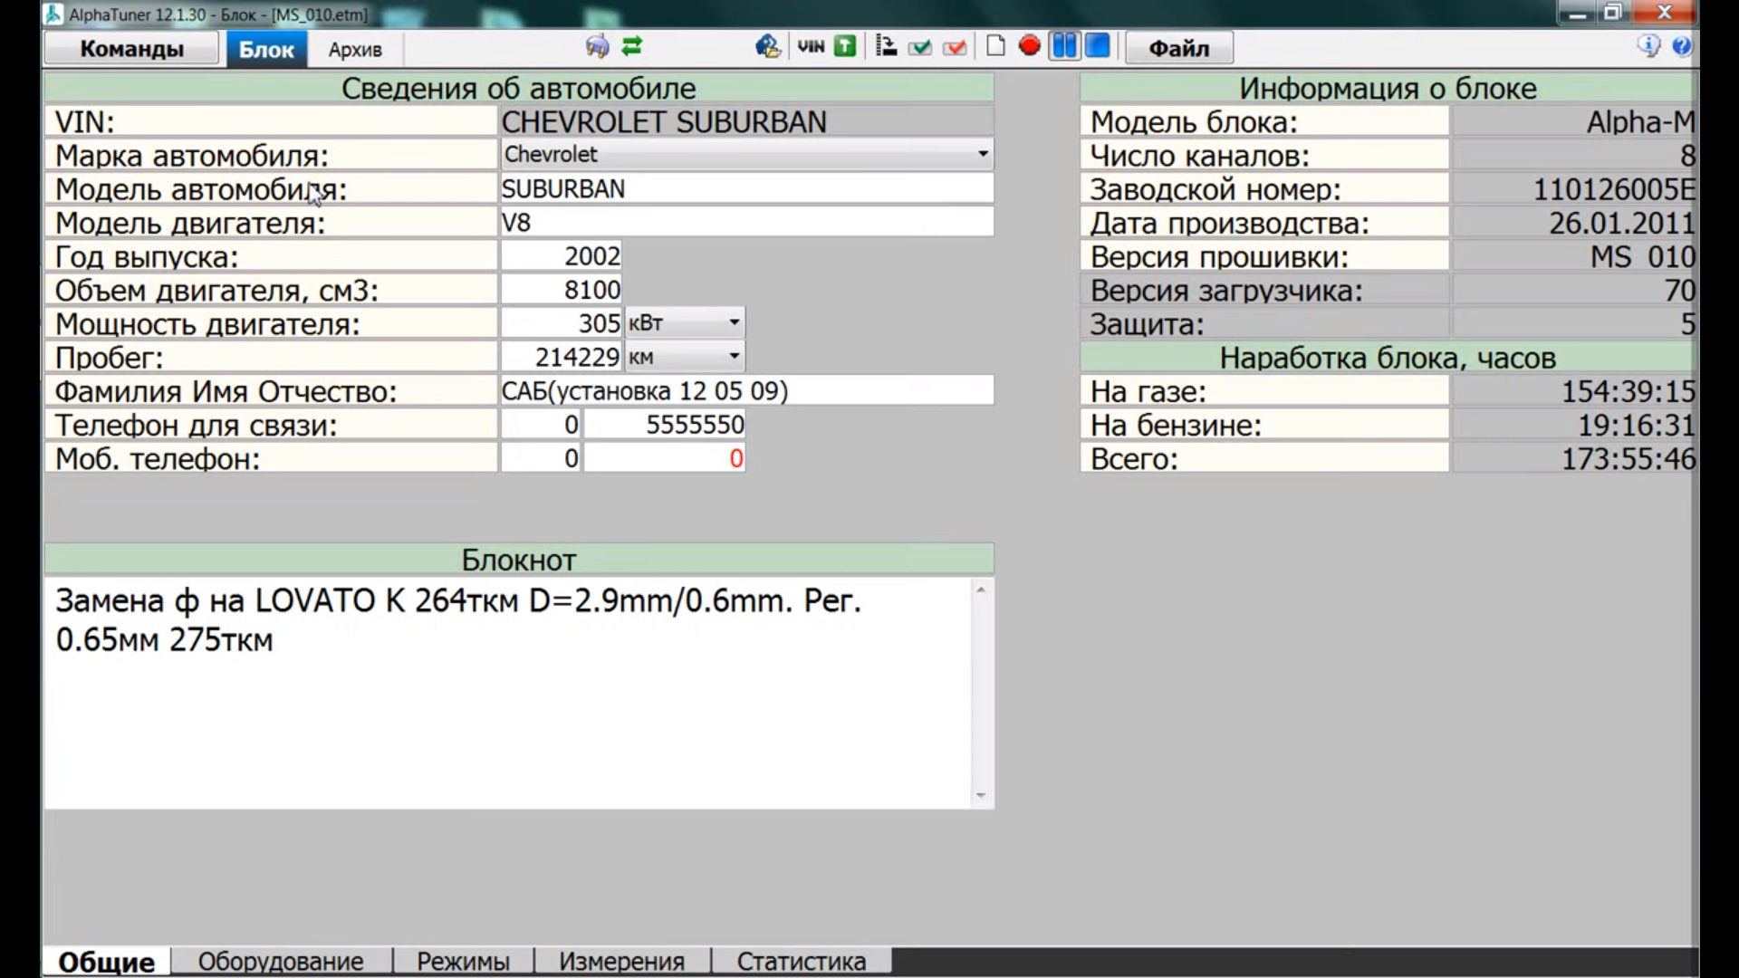Screen dimensions: 1739x978
Task: Click the green swap arrows icon
Action: point(632,46)
